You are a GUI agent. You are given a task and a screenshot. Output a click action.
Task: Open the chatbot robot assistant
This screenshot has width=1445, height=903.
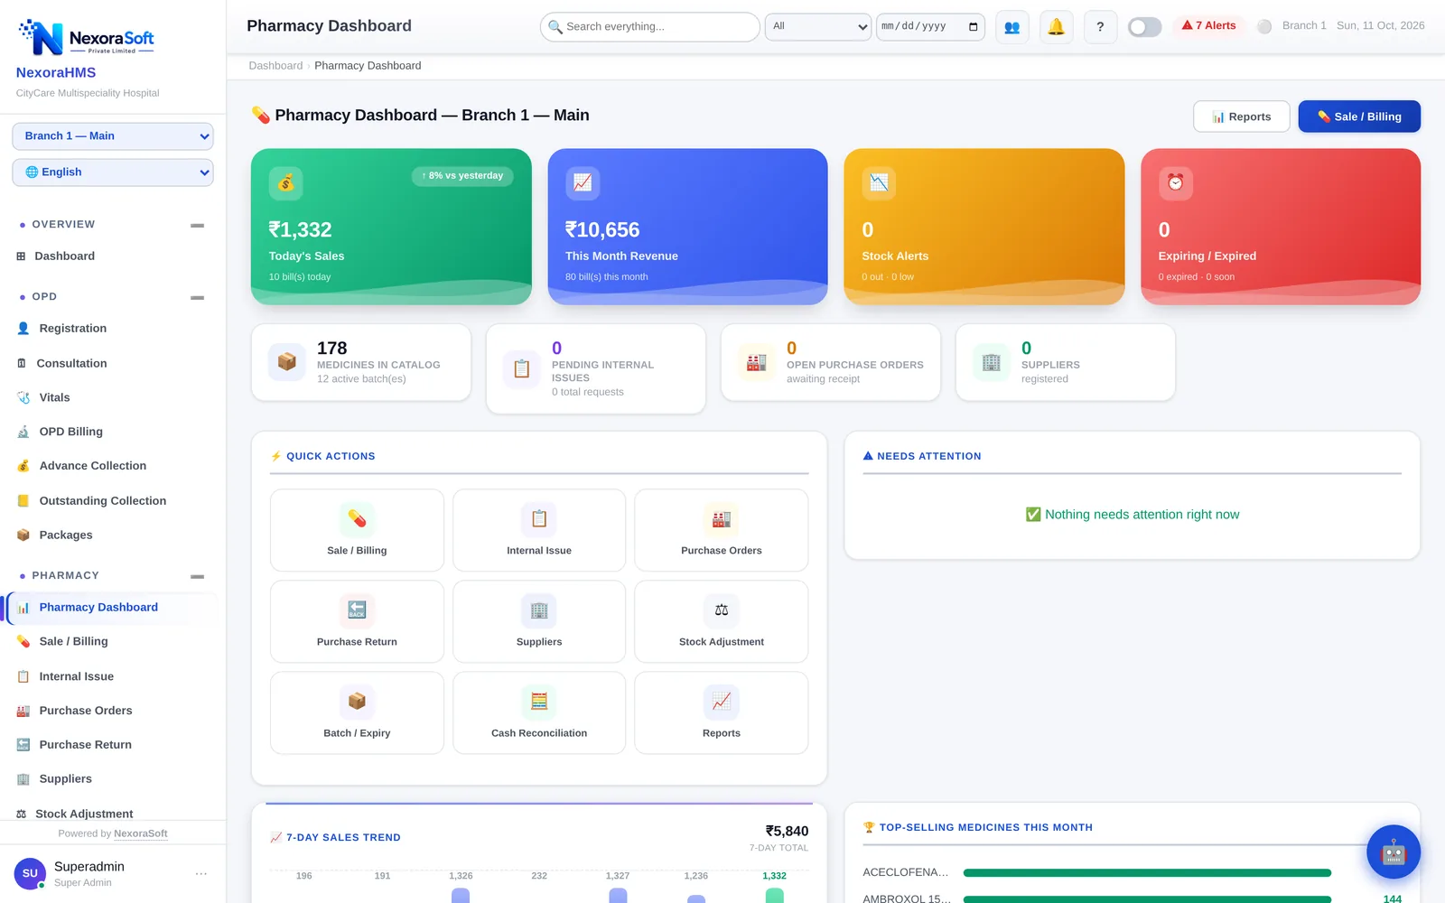point(1393,852)
